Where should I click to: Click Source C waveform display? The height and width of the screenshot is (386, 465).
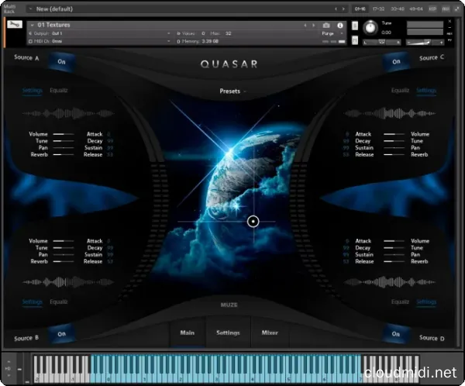[389, 113]
